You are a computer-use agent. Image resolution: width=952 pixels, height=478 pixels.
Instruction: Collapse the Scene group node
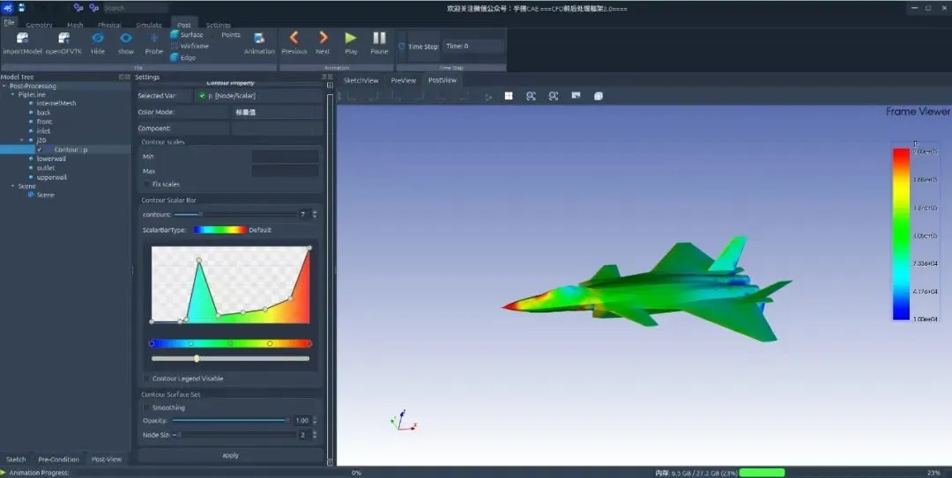[12, 187]
